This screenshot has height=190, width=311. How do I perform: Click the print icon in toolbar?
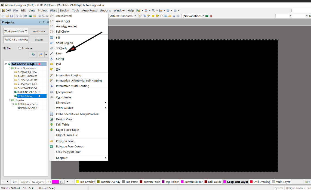pos(17,16)
